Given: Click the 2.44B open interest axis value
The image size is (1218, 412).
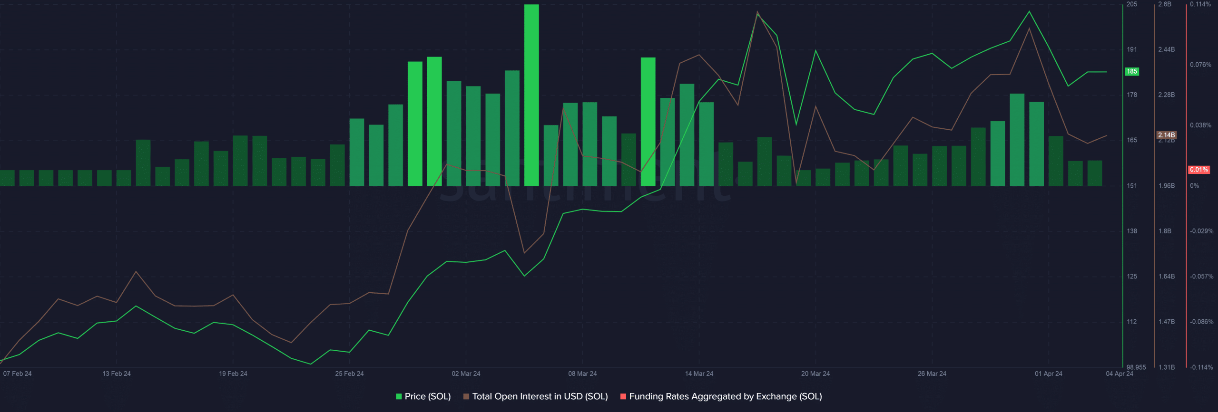Looking at the screenshot, I should [1167, 49].
